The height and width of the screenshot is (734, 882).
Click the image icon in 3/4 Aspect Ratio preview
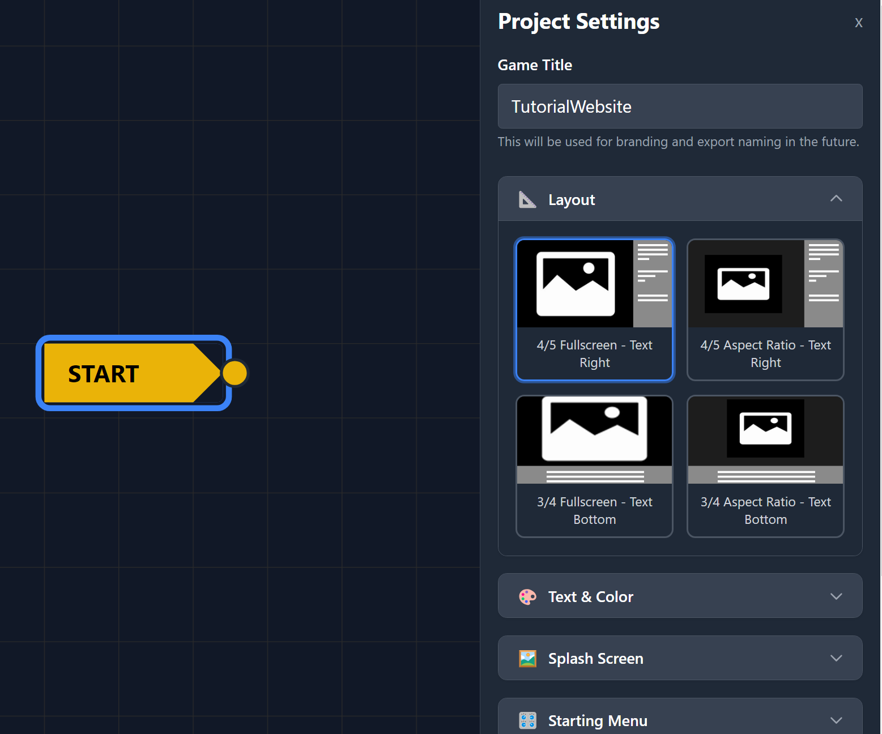pos(765,429)
